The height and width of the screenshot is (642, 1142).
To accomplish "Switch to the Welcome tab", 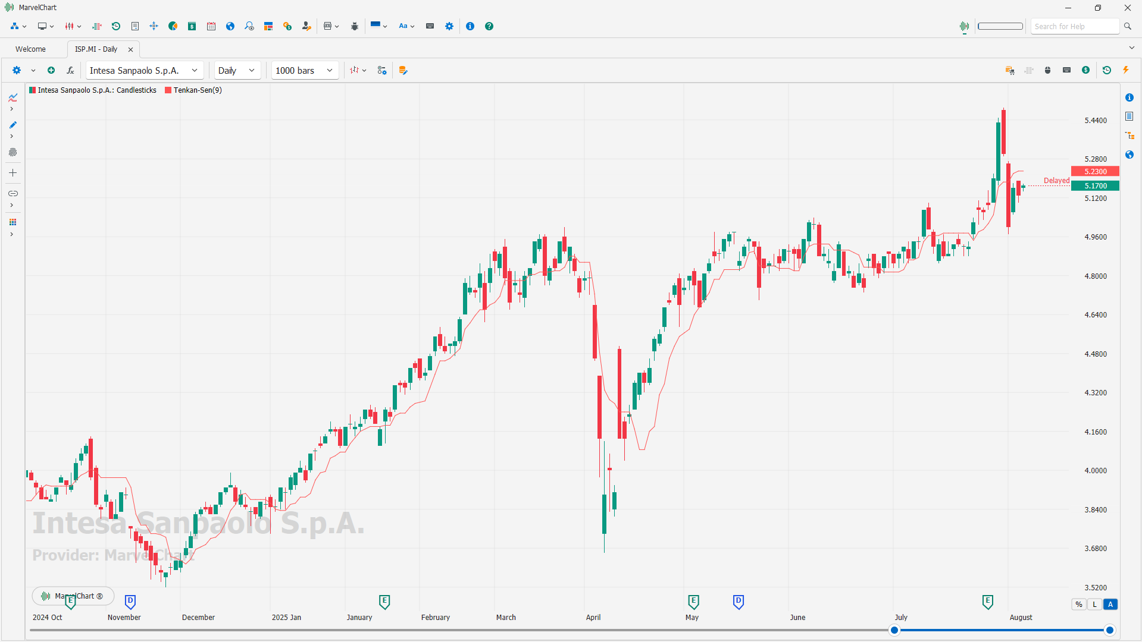I will pos(30,49).
